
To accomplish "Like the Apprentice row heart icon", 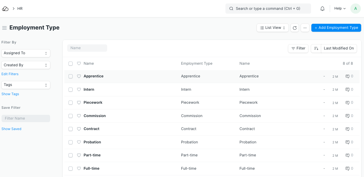I will [79, 76].
